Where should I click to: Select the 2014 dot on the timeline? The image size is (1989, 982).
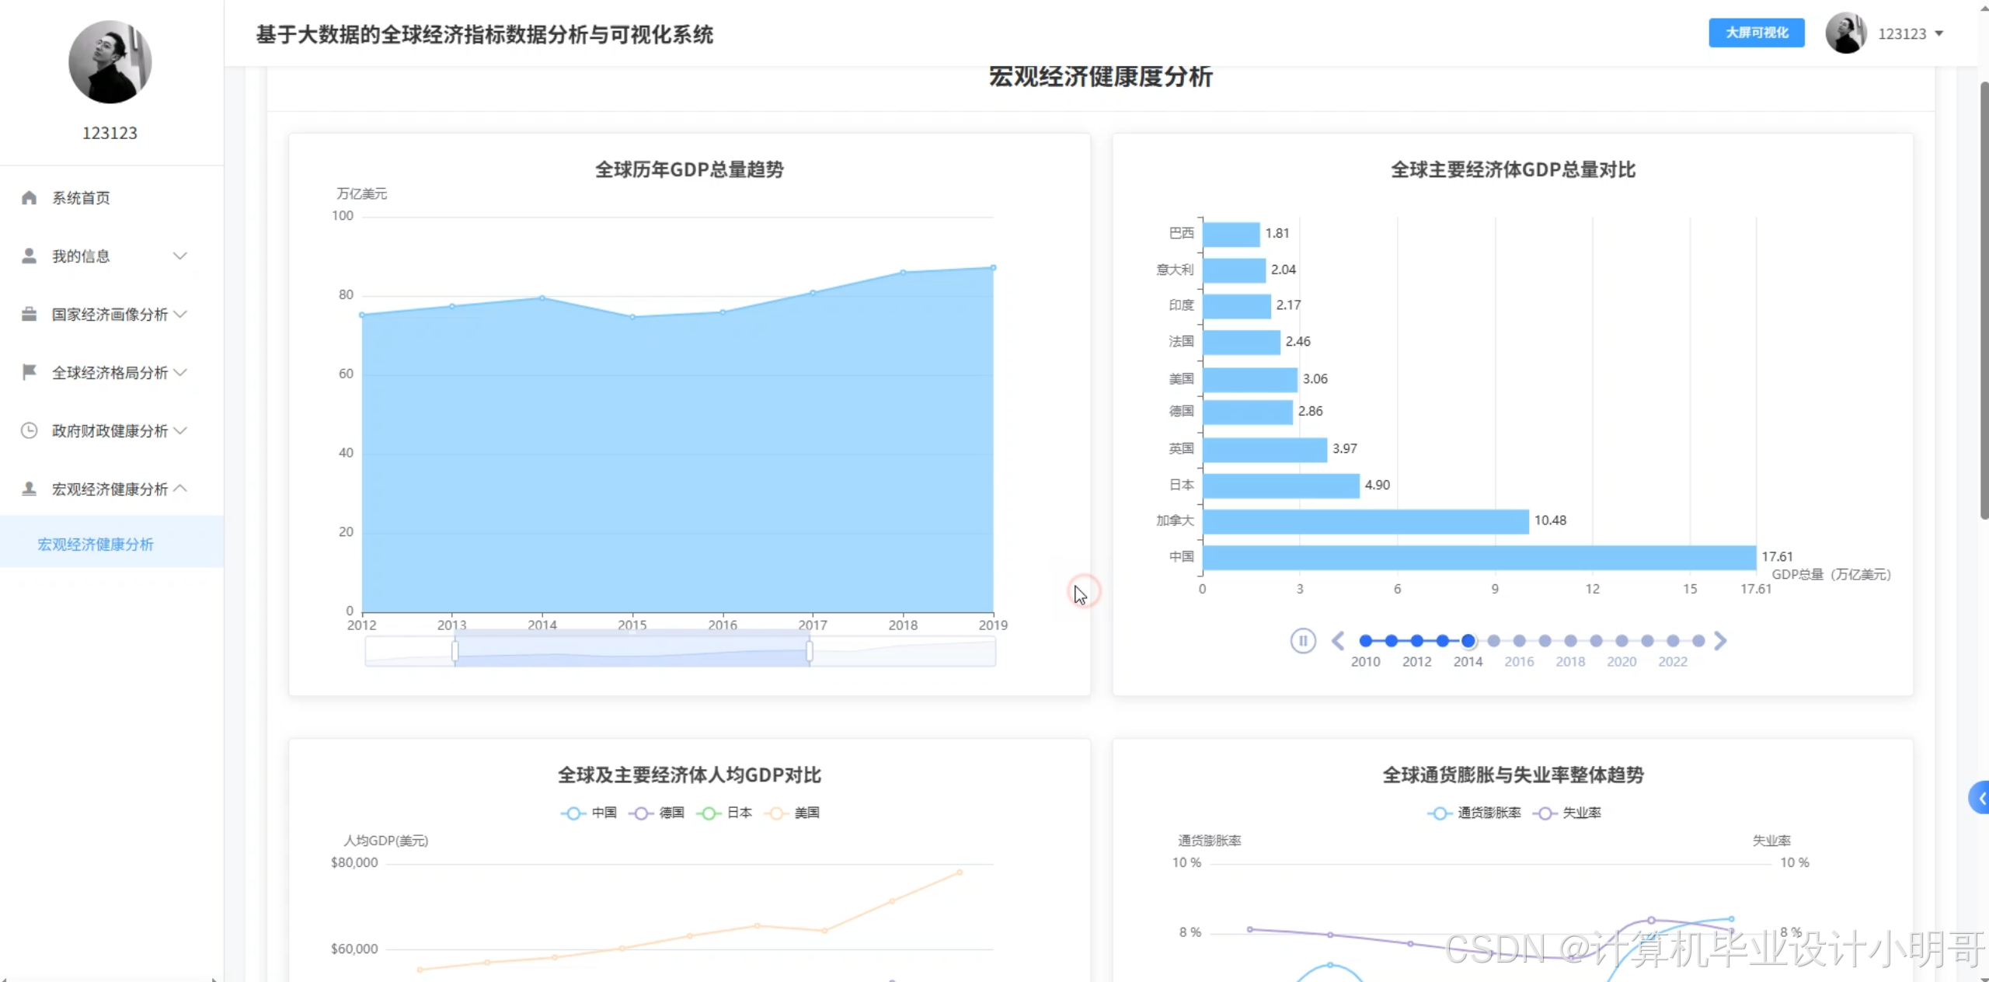click(x=1468, y=641)
